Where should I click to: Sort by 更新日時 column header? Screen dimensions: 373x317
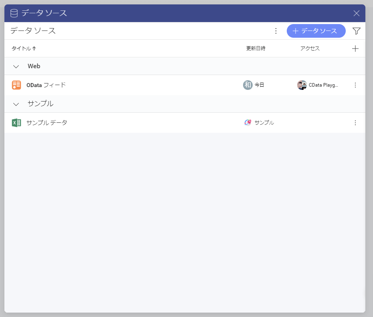coord(255,49)
